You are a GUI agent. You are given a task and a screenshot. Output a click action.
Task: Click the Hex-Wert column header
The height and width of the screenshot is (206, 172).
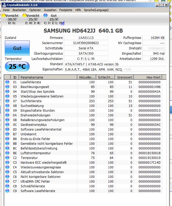pos(148,77)
